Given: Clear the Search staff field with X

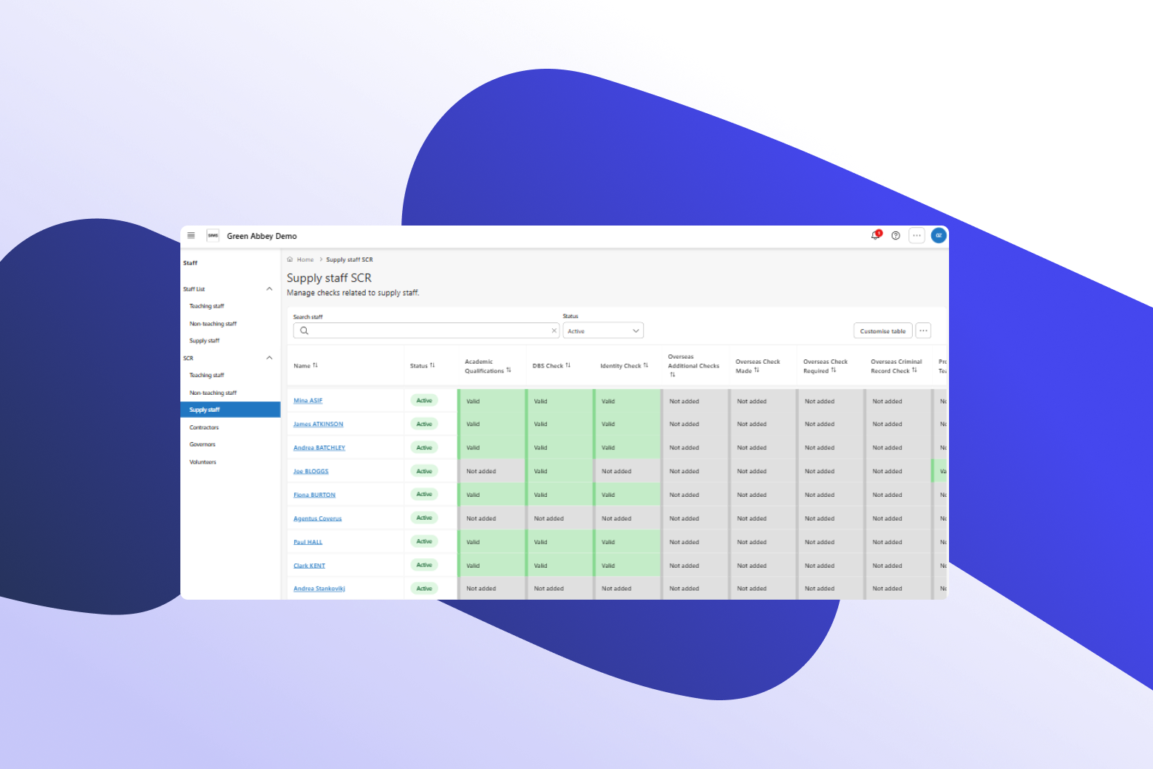Looking at the screenshot, I should 554,331.
